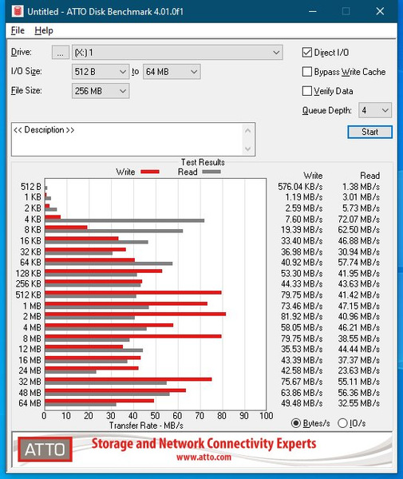Image resolution: width=403 pixels, height=479 pixels.
Task: Open the www.atto.com link
Action: [x=203, y=457]
